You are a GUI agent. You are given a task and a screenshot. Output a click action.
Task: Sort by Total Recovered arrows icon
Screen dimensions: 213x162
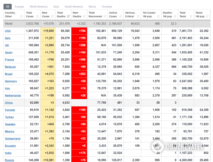105,17
